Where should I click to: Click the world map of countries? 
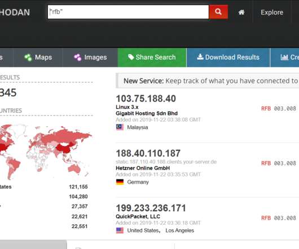tap(46, 152)
